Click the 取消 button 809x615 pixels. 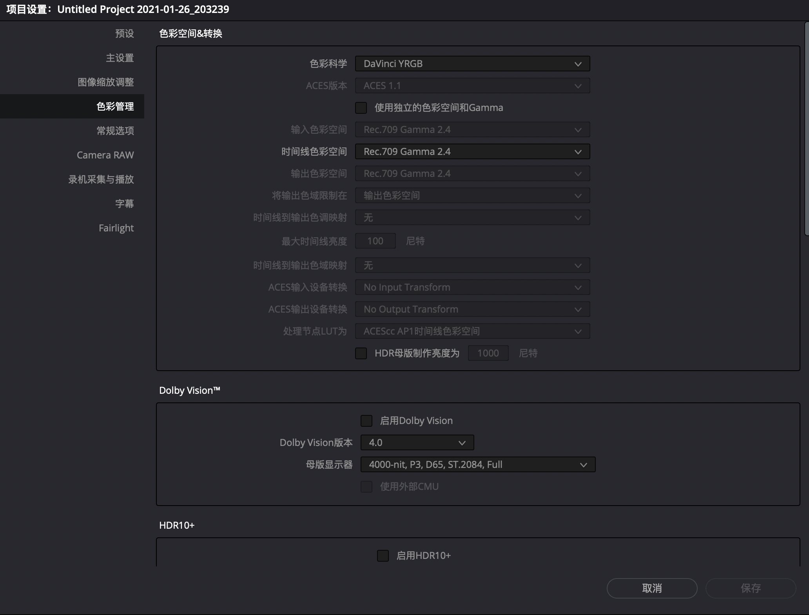click(652, 588)
